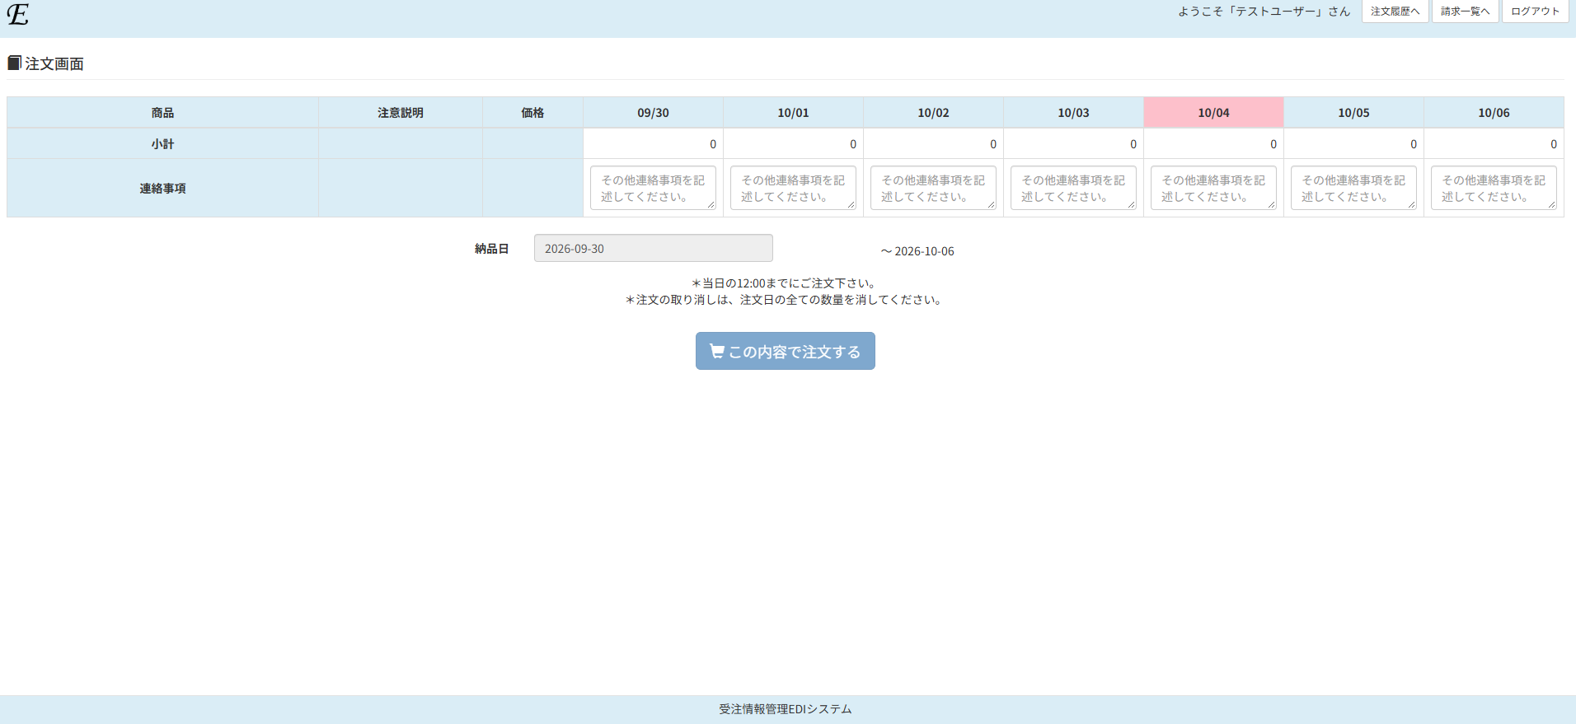The height and width of the screenshot is (724, 1576).
Task: Open 注文履歴へ order history page
Action: [x=1395, y=12]
